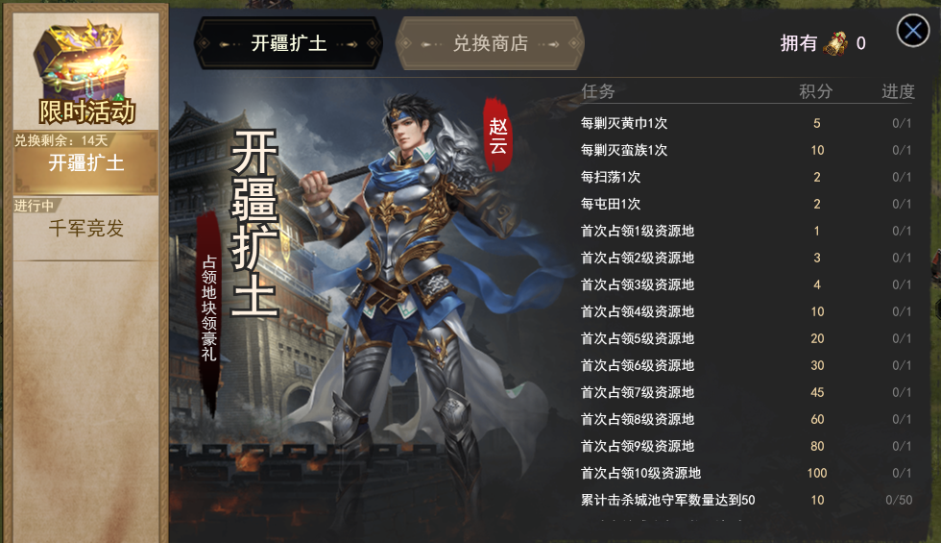The image size is (941, 543).
Task: Switch to 兑换商店 tab
Action: 490,43
